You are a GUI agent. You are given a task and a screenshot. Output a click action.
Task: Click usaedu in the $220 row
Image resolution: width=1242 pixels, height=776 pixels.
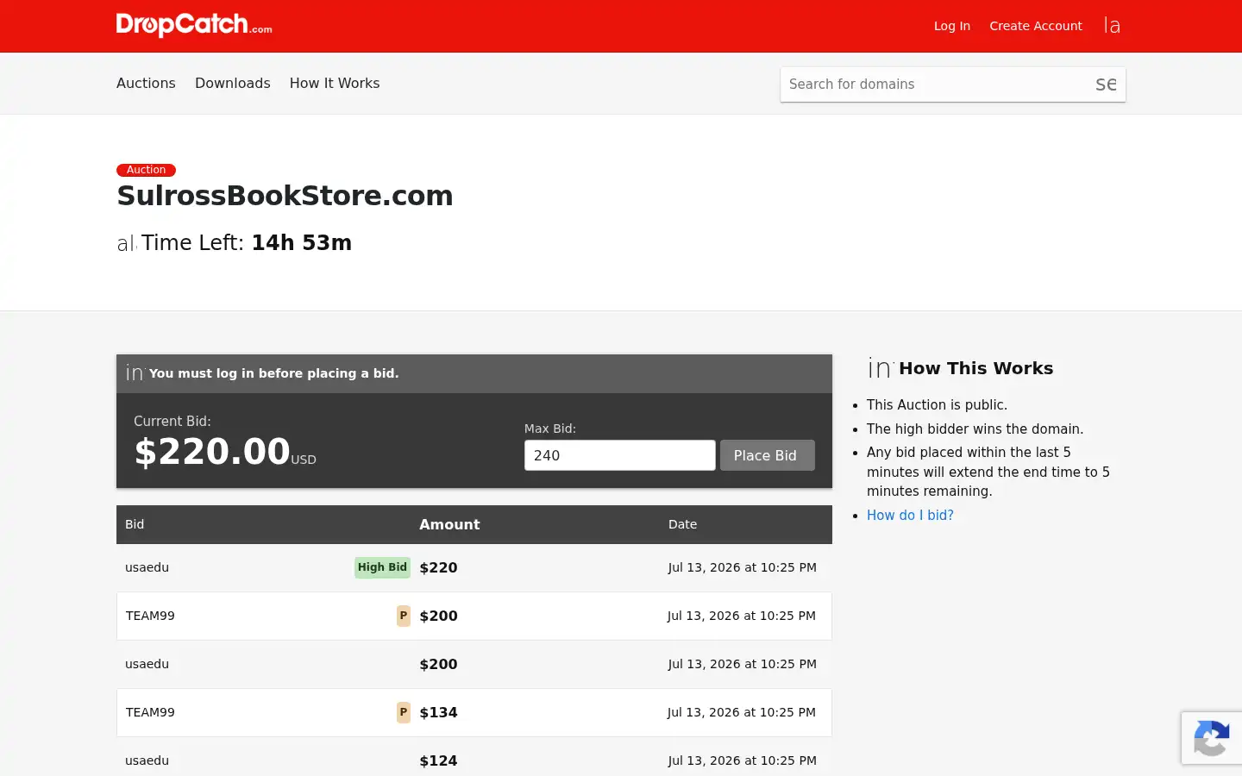tap(147, 567)
